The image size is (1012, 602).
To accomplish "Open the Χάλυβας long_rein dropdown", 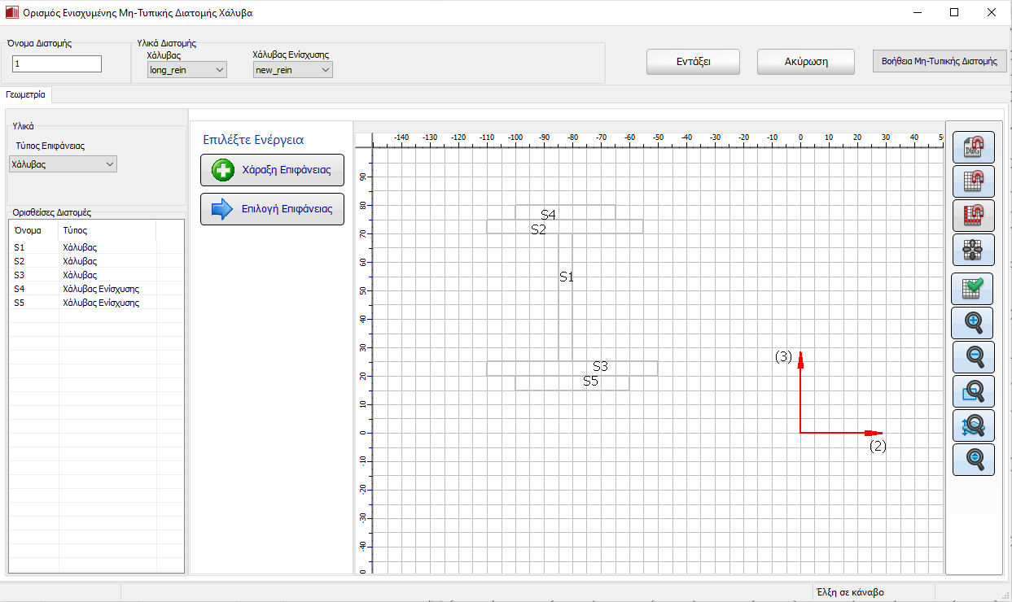I will (187, 71).
